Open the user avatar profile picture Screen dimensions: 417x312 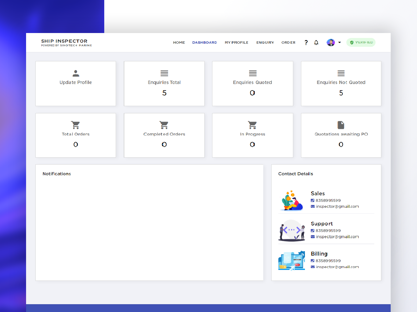pos(331,42)
